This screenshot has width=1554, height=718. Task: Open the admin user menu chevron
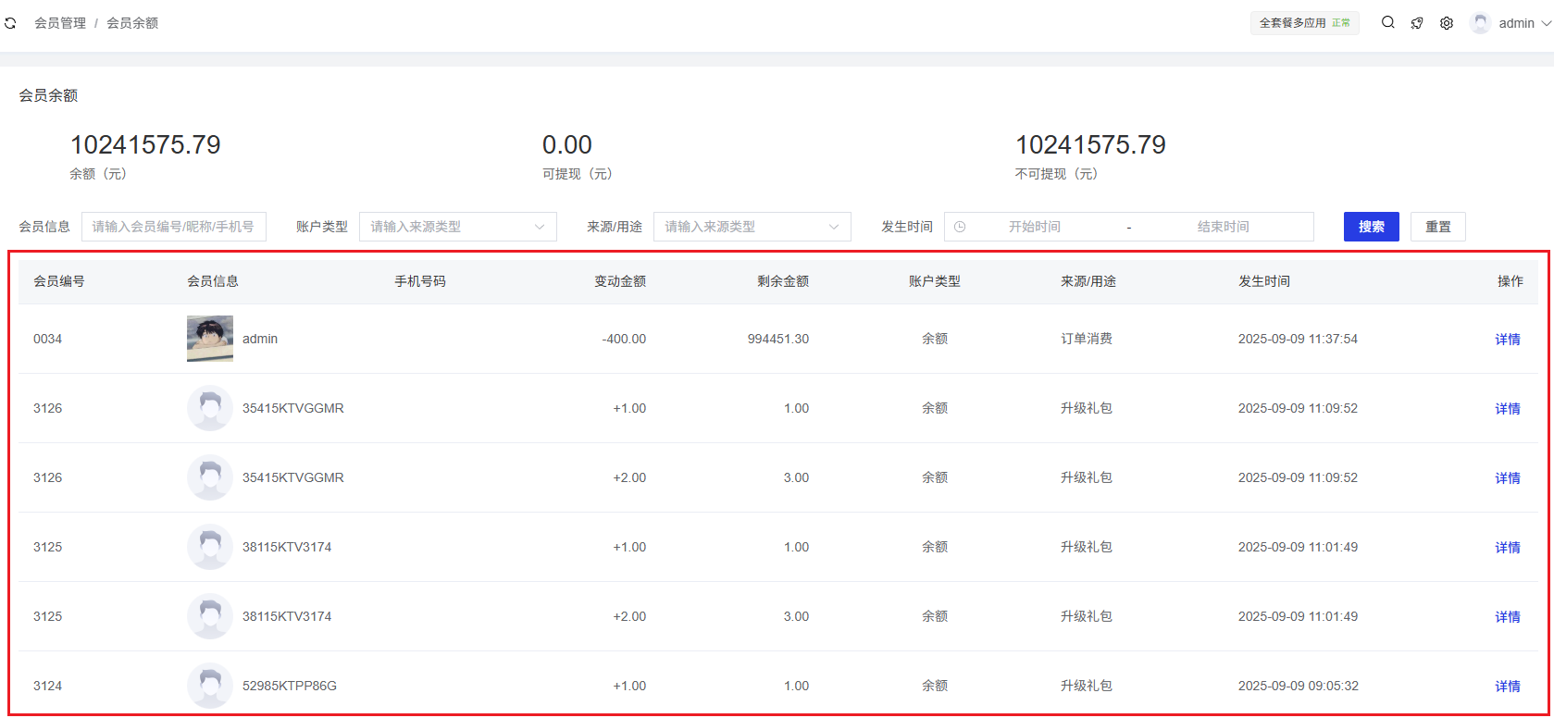point(1545,24)
